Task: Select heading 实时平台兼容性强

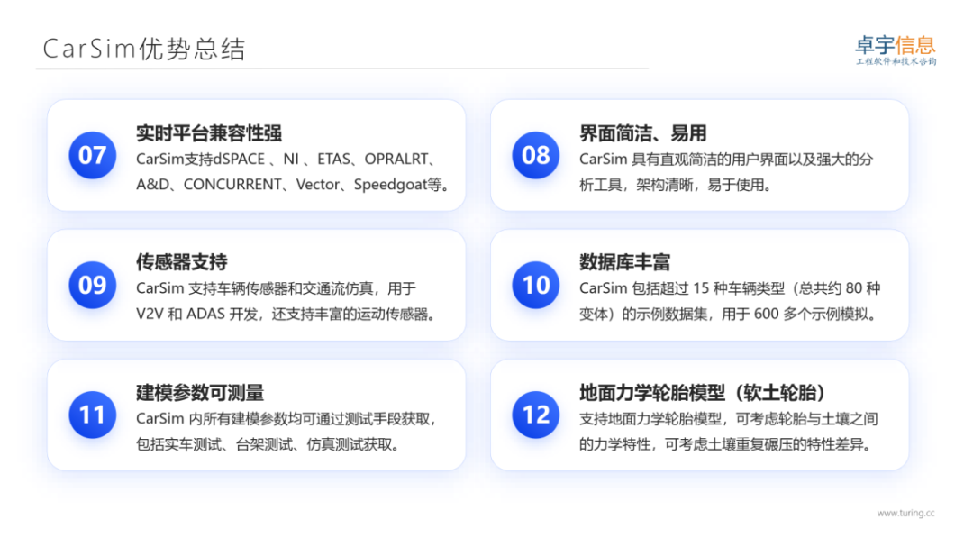Action: [x=209, y=132]
